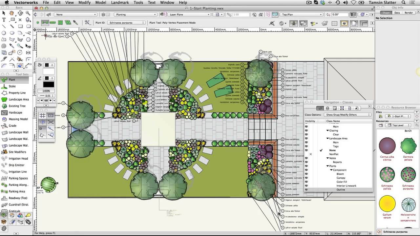The image size is (420, 236).
Task: Open the Modify menu
Action: click(x=84, y=2)
